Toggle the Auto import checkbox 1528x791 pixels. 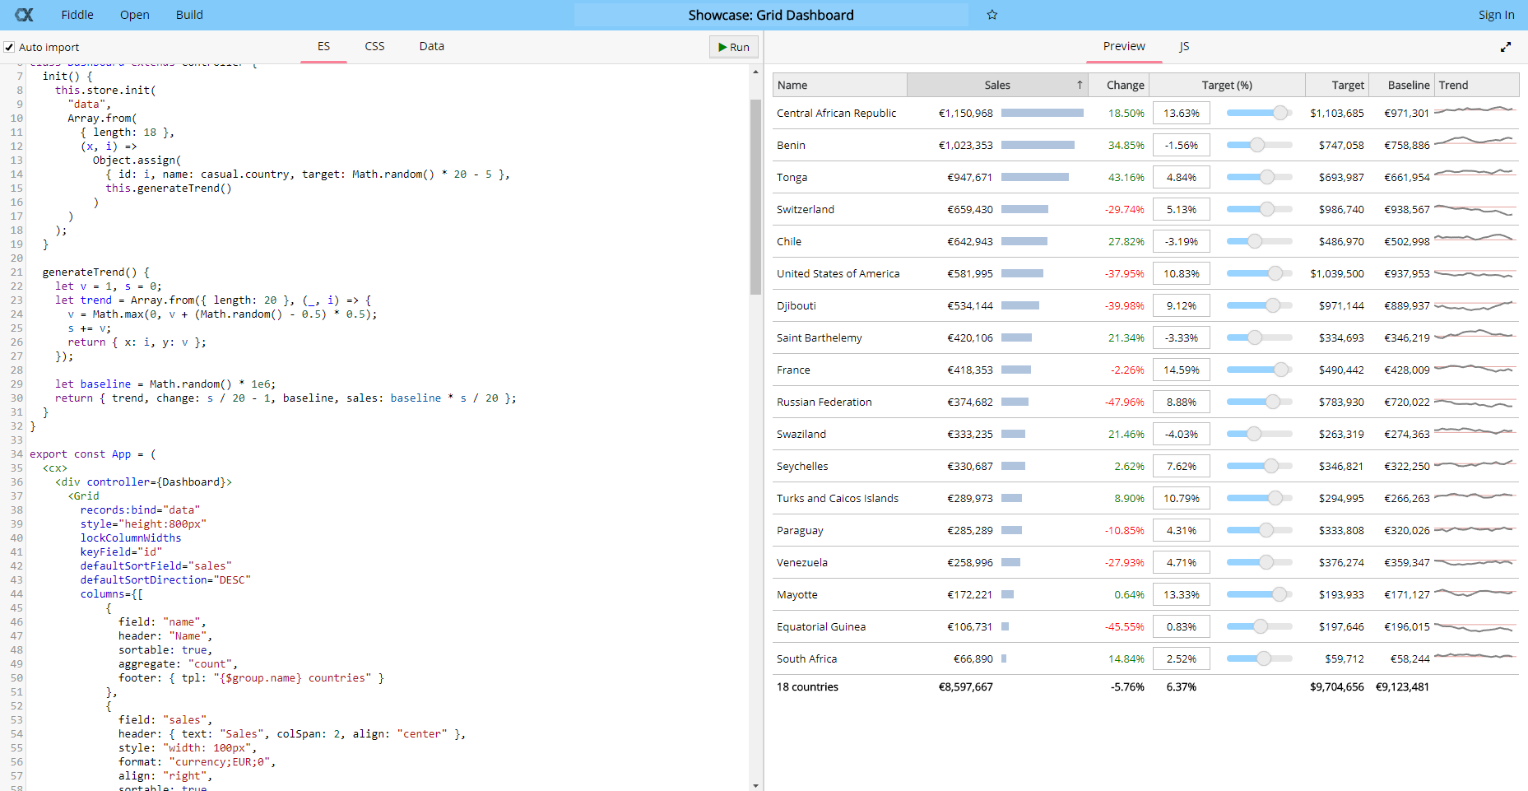(9, 47)
